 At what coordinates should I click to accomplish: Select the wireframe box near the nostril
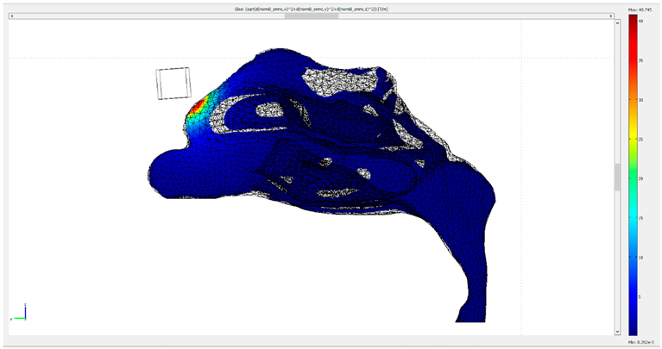pos(173,84)
